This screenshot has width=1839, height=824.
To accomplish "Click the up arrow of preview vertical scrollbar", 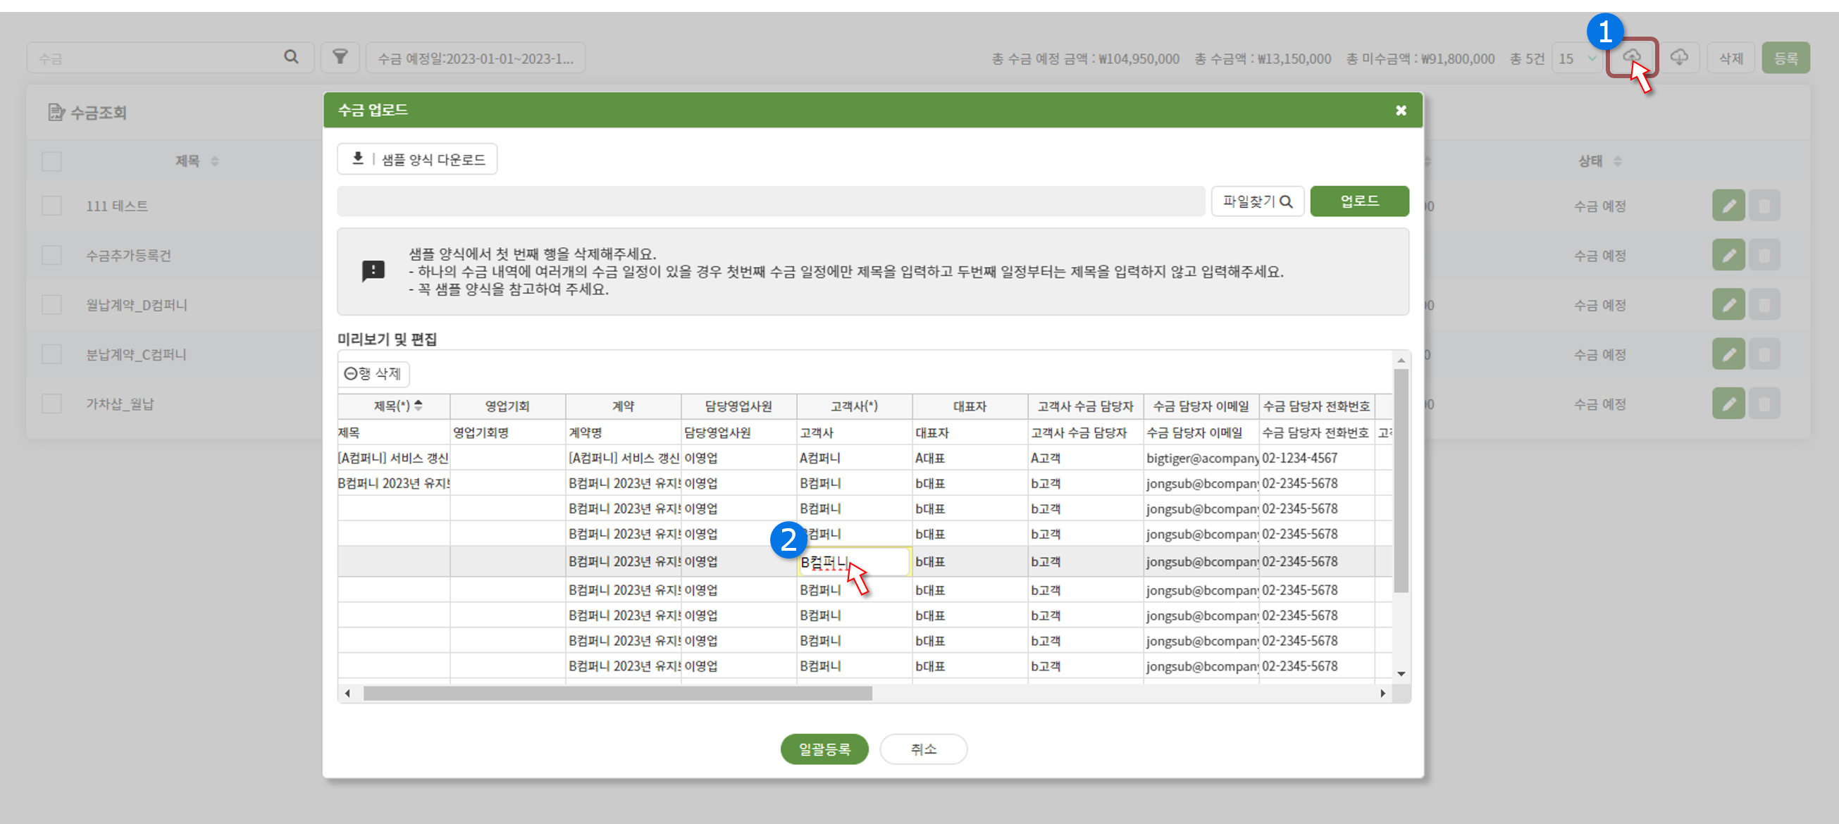I will tap(1401, 361).
